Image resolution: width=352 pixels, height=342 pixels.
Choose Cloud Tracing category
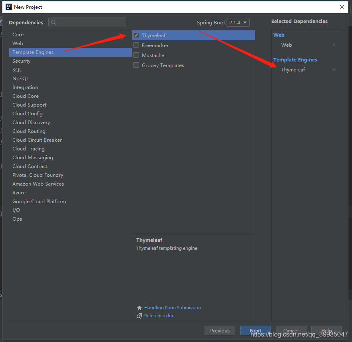click(x=70, y=149)
